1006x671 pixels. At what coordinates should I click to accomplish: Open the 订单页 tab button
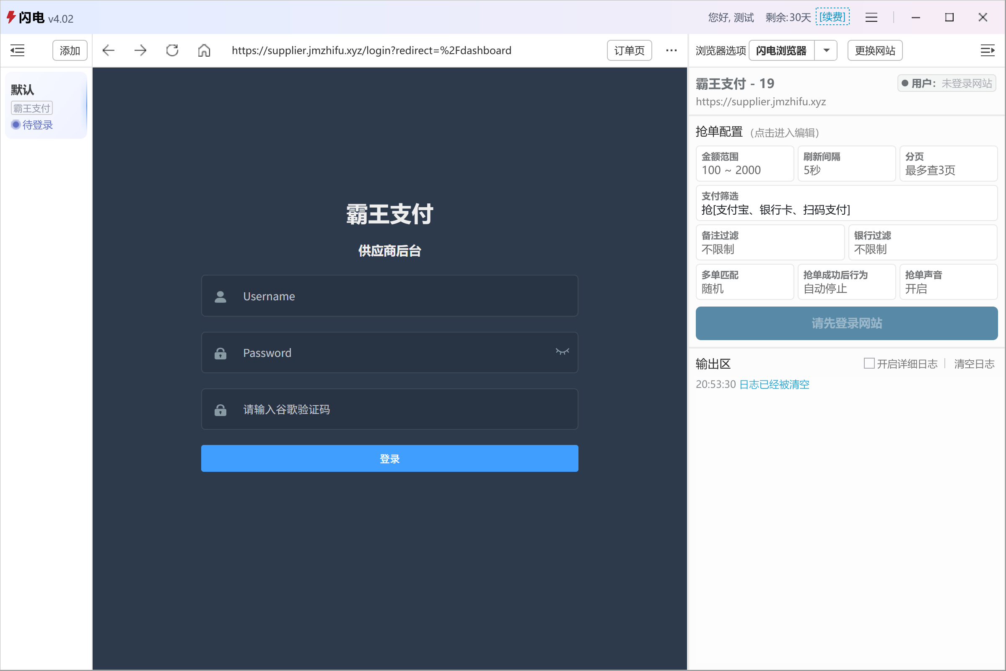coord(629,50)
